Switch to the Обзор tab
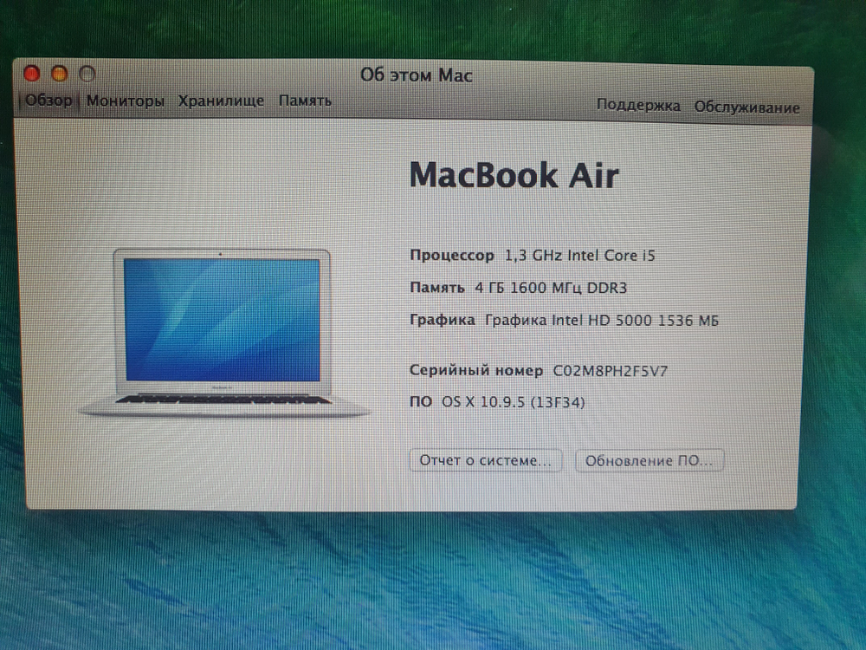The width and height of the screenshot is (866, 650). 51,100
